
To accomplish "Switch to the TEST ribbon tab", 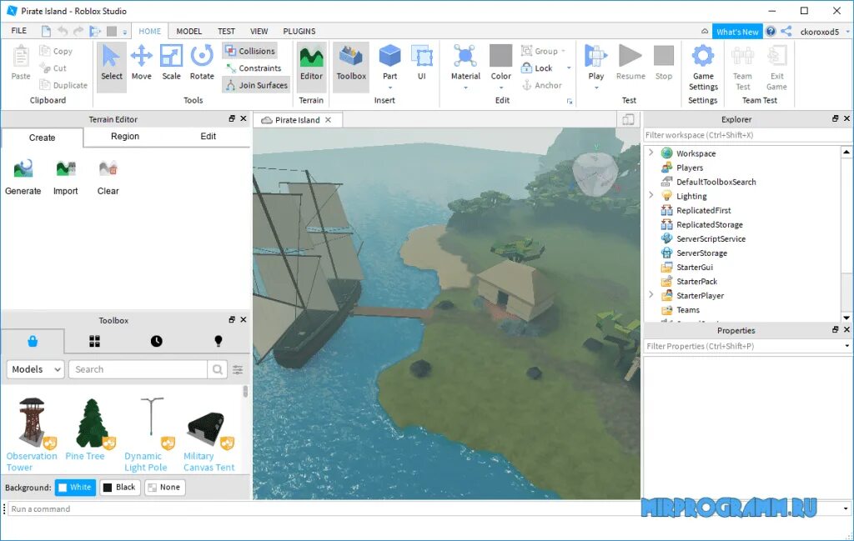I will (x=226, y=31).
